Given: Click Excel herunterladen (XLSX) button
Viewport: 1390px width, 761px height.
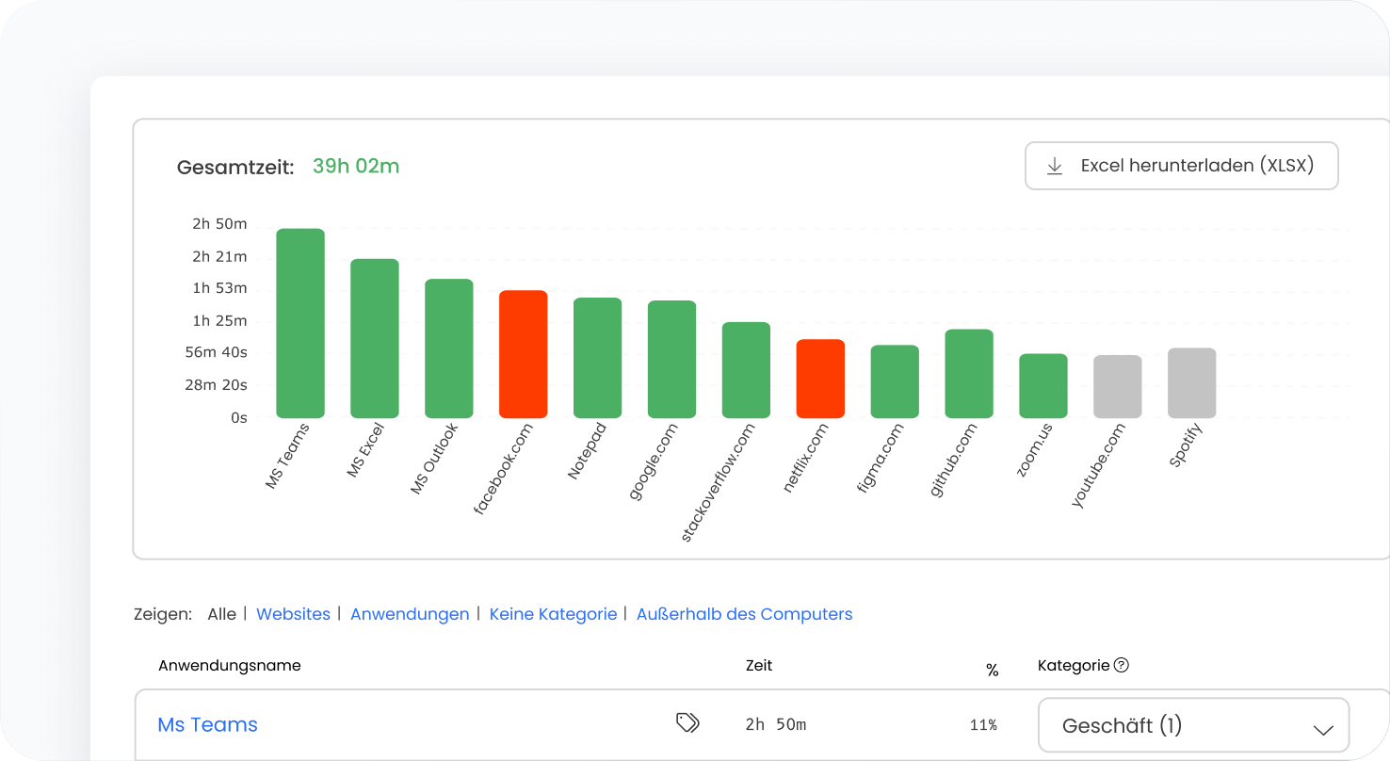Looking at the screenshot, I should click(1181, 166).
